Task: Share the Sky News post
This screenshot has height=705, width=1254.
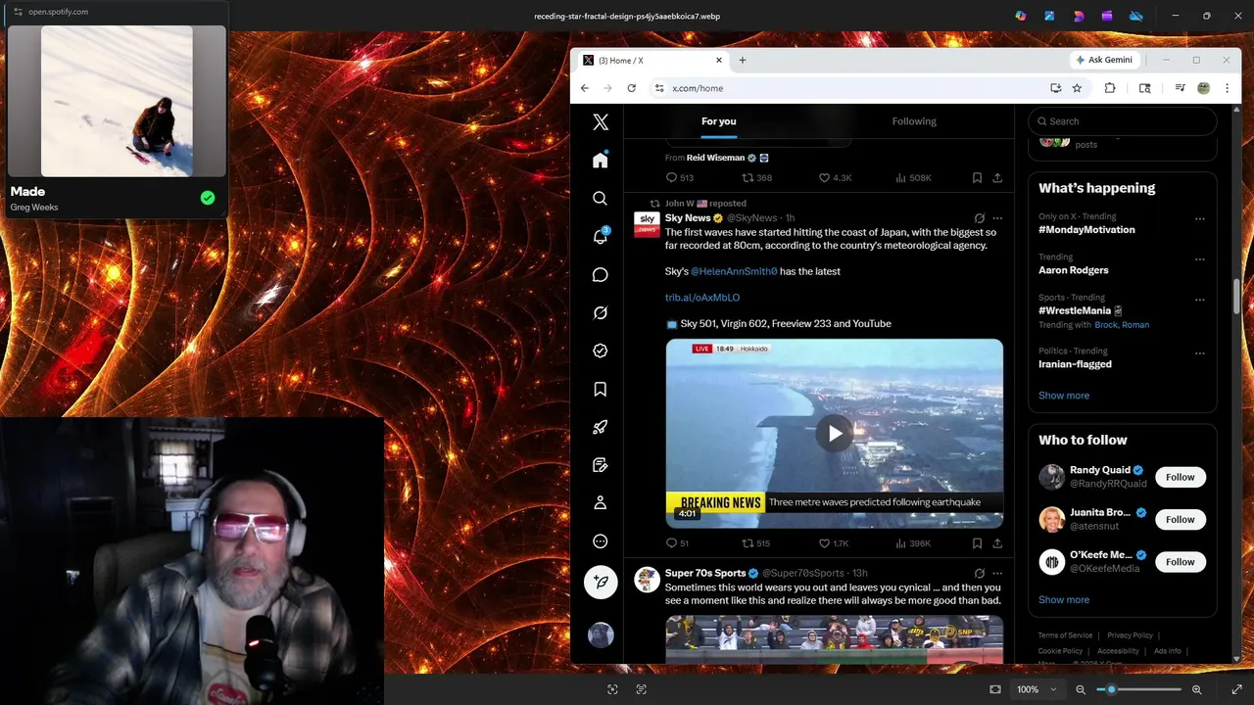Action: click(x=997, y=543)
